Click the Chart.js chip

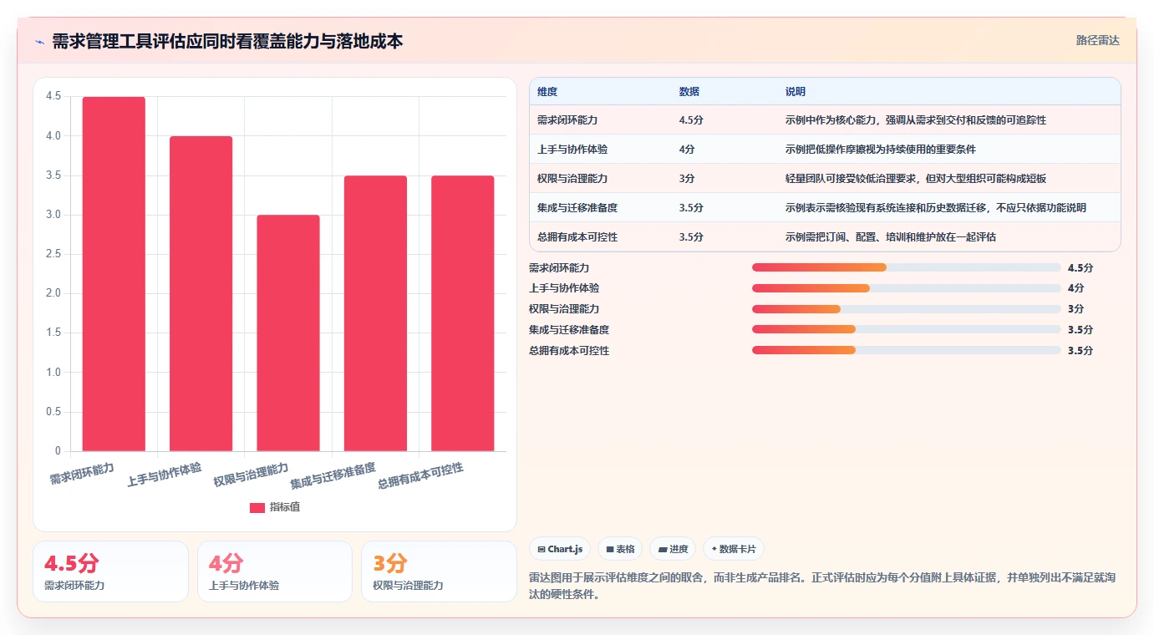pos(560,549)
